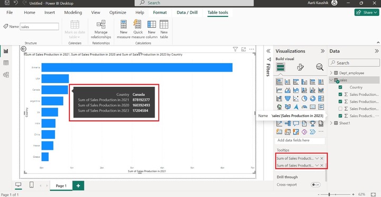Pick the Line chart visual icon

tap(279, 90)
